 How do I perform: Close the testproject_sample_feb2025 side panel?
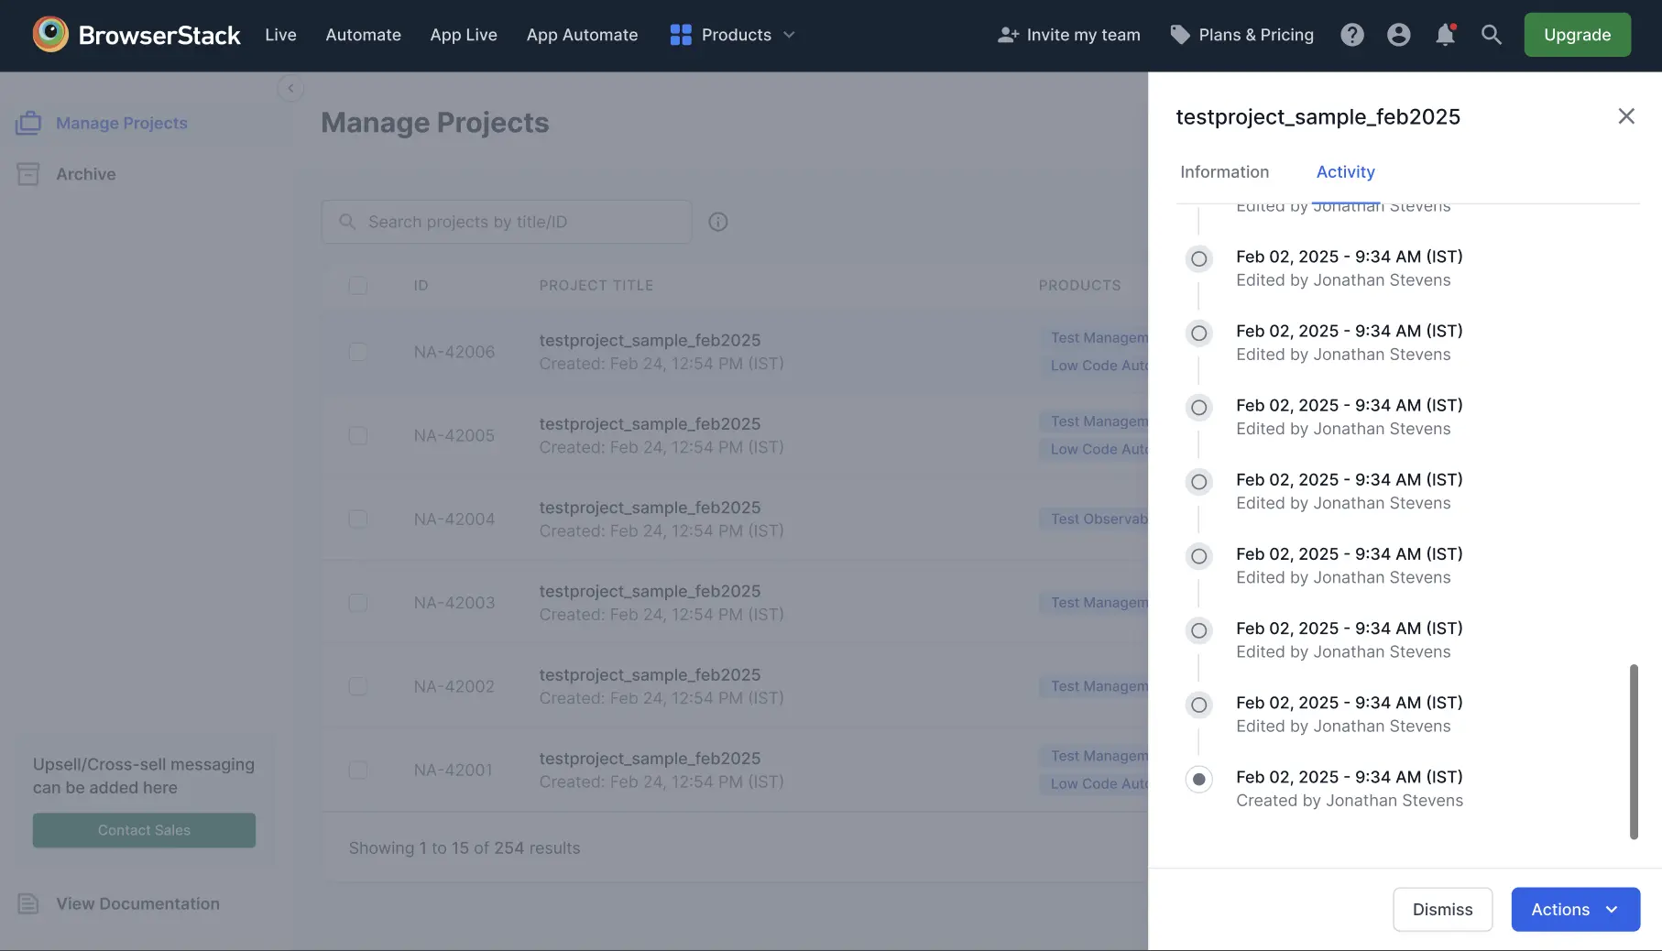1626,116
